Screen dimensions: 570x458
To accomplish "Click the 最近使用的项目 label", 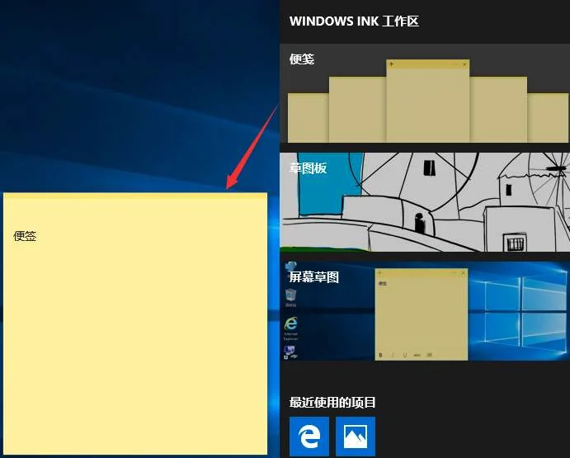I will point(332,403).
